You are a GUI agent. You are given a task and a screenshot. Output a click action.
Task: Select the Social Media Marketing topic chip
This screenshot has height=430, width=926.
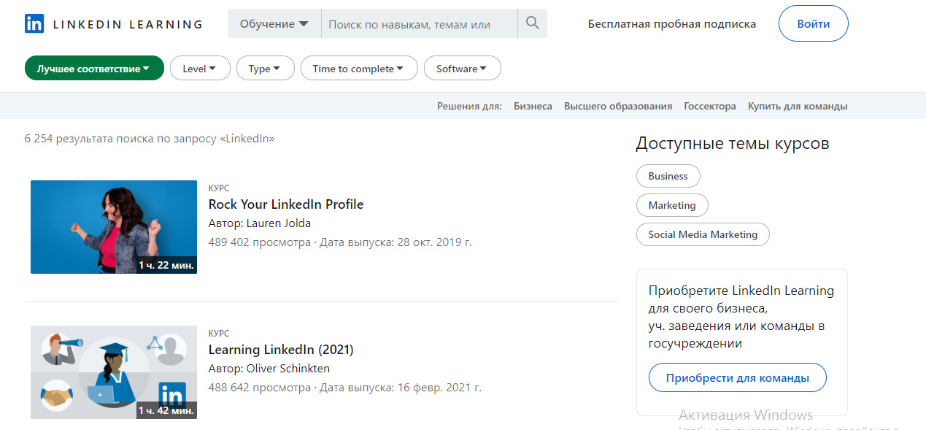pyautogui.click(x=702, y=234)
